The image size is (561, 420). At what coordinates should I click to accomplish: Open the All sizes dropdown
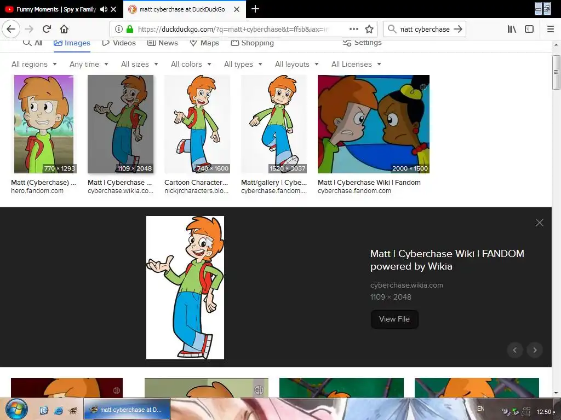[140, 65]
